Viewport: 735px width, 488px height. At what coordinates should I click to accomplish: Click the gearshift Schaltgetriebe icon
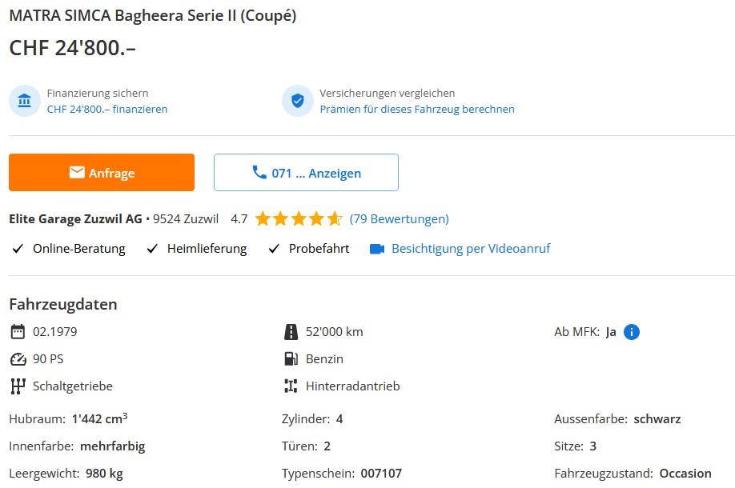pos(18,386)
